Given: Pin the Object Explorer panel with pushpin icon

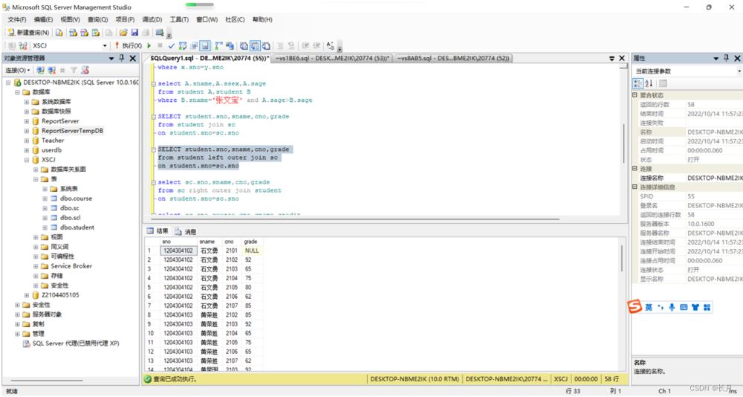Looking at the screenshot, I should 122,58.
